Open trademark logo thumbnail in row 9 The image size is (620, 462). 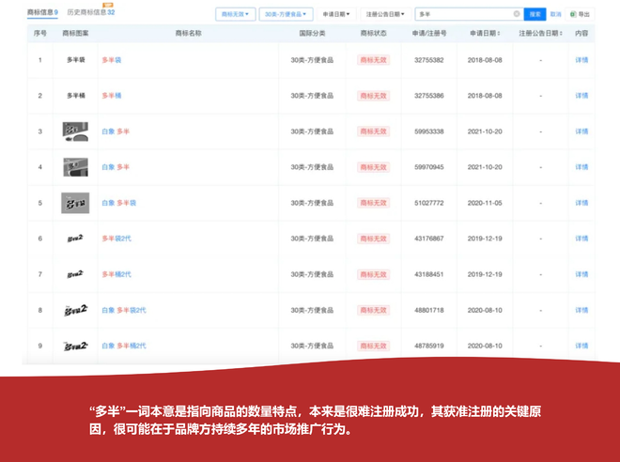75,346
